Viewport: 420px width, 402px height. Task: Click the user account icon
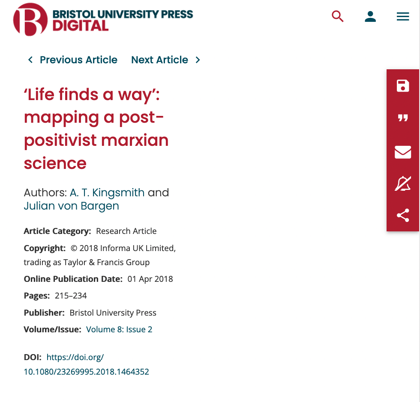click(x=370, y=17)
